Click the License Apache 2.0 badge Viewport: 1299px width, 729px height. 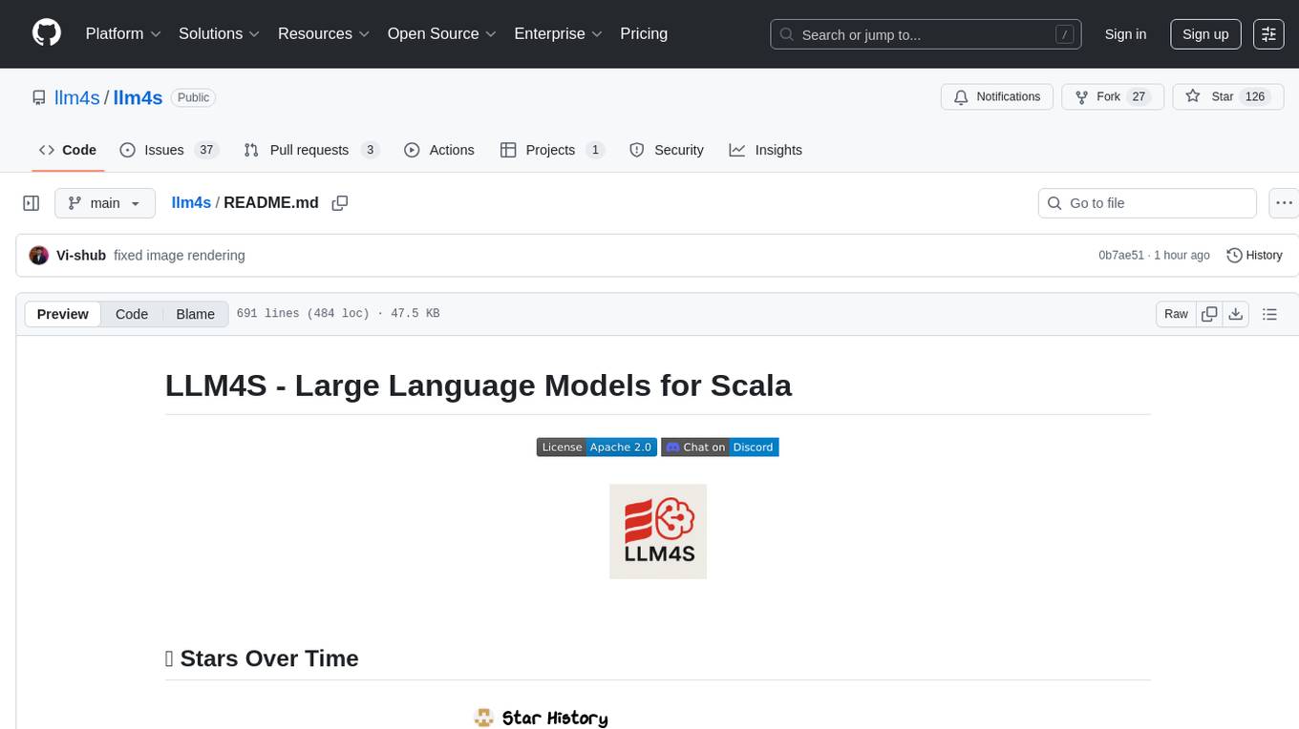[597, 448]
